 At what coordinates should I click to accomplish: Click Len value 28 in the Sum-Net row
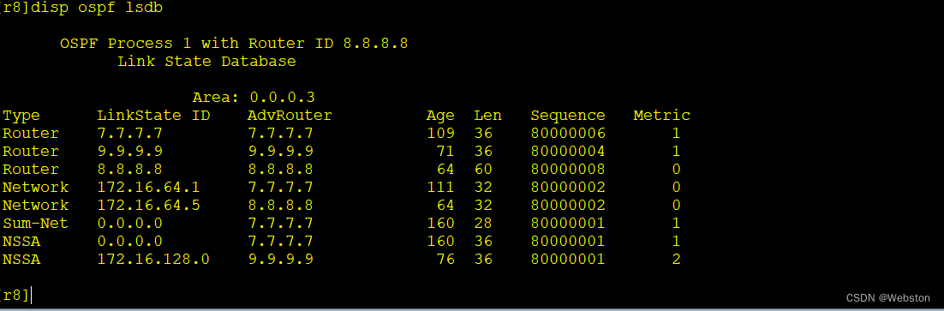483,224
